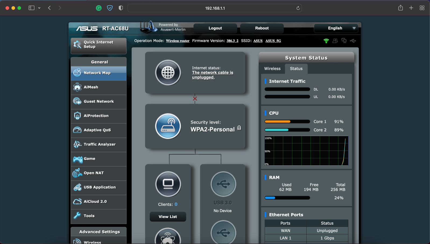Select the wireless router icon
This screenshot has width=430, height=244.
168,126
